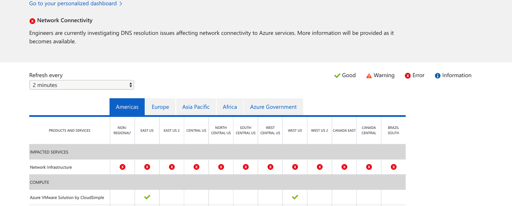Open the Azure Government tab
Viewport: 512px width, 206px height.
[273, 107]
